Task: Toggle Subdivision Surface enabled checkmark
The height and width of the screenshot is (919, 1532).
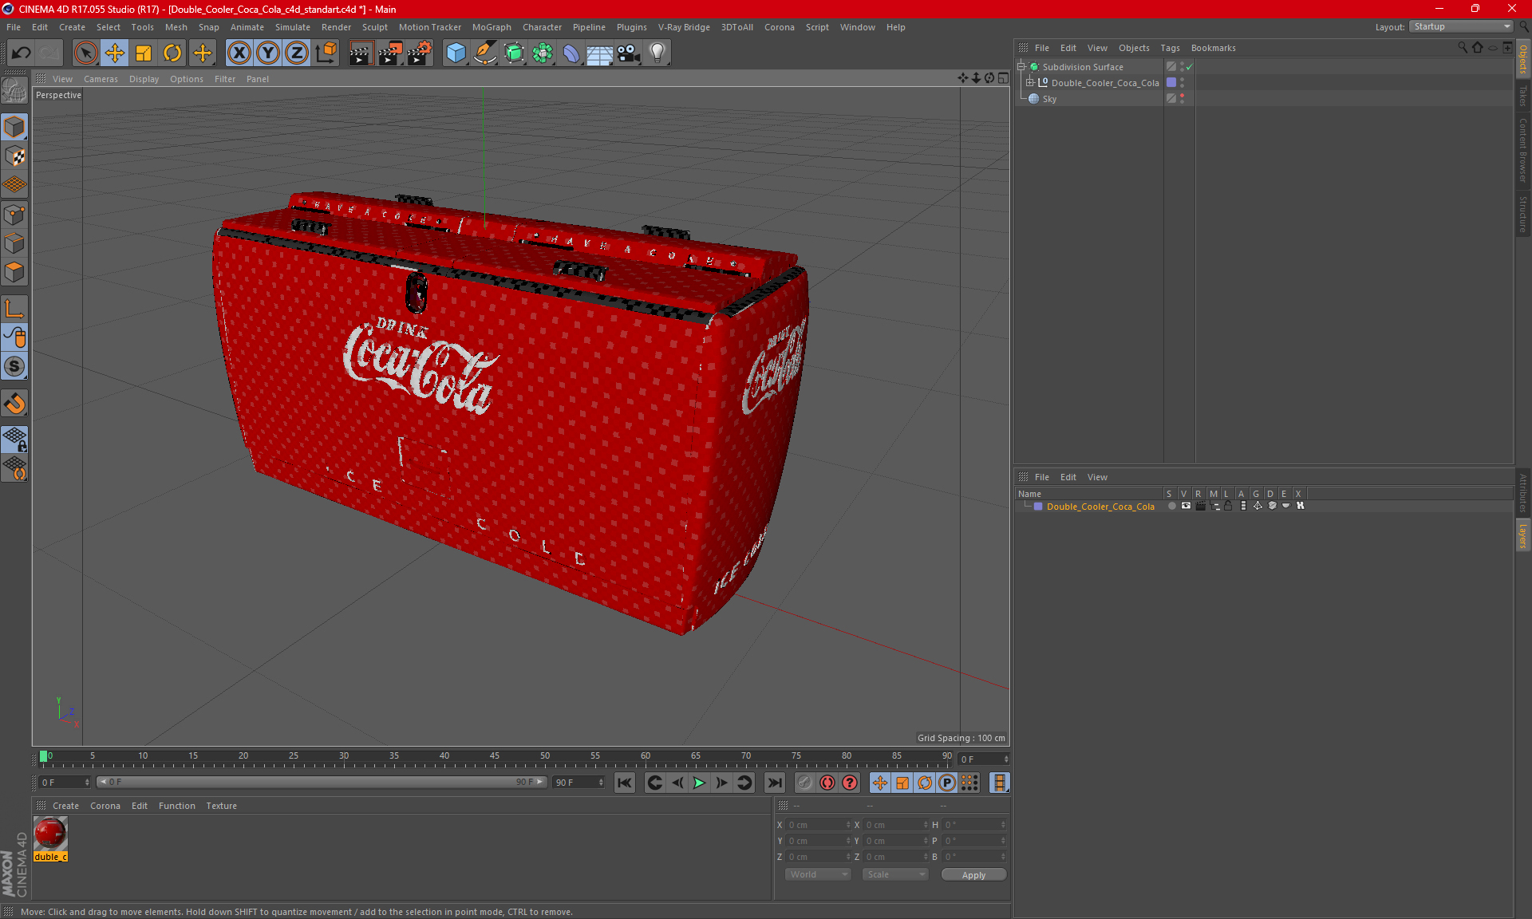Action: 1189,67
